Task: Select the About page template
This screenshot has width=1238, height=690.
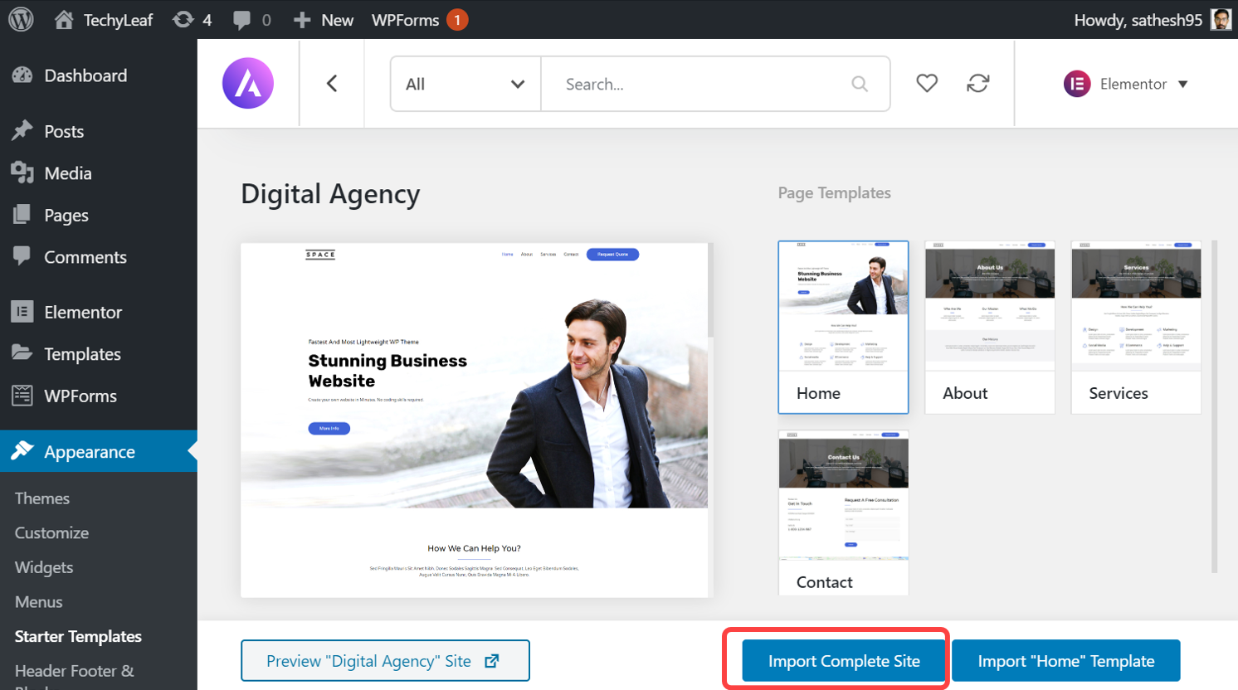Action: coord(990,327)
